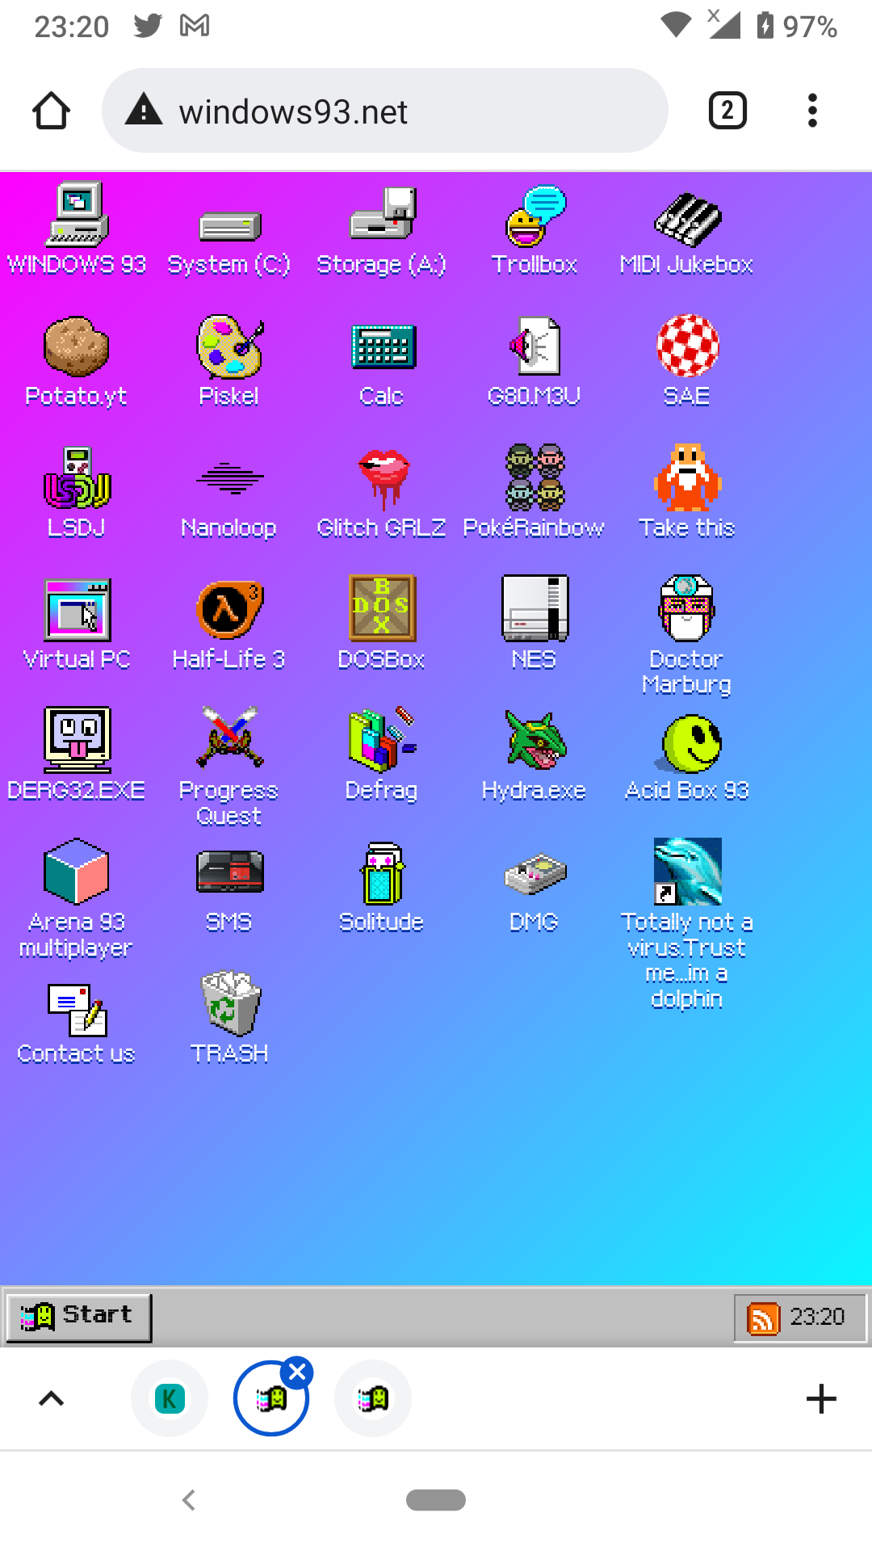Add a new tab with plus button
872x1551 pixels.
click(821, 1398)
